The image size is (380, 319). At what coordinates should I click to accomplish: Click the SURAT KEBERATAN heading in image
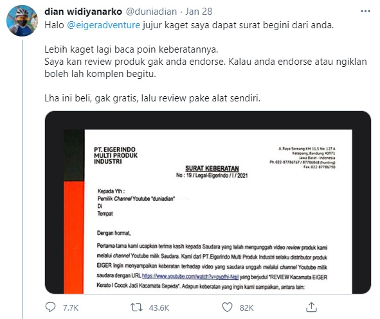tap(212, 168)
